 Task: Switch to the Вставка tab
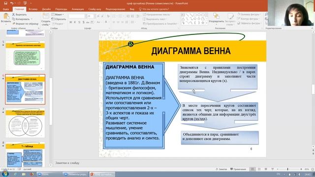[x=33, y=9]
